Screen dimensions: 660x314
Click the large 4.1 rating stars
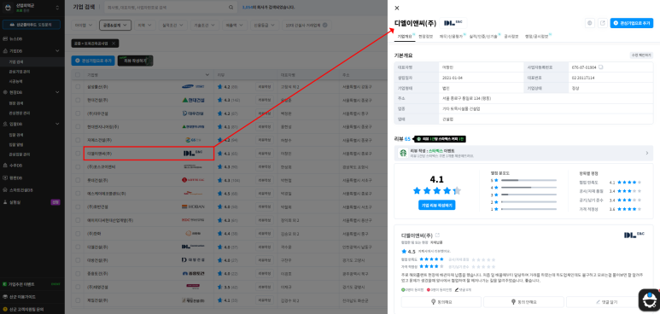click(x=437, y=190)
